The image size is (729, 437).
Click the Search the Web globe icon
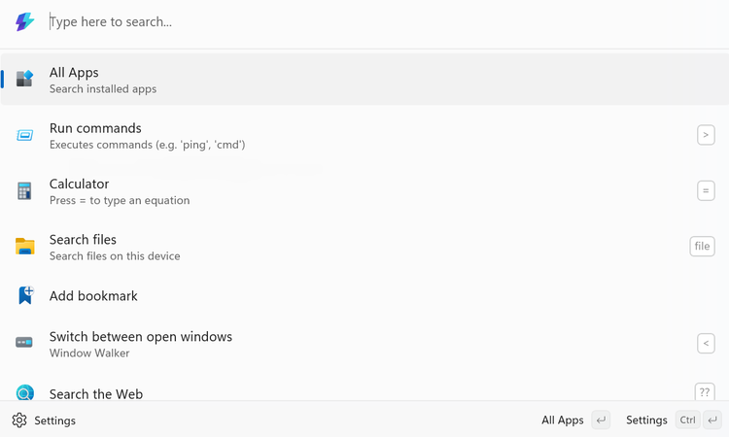click(24, 393)
